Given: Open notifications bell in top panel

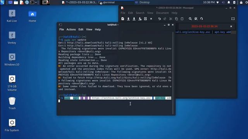Looking at the screenshot, I should (x=229, y=2).
